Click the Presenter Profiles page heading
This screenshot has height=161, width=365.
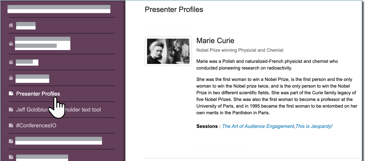click(x=174, y=9)
